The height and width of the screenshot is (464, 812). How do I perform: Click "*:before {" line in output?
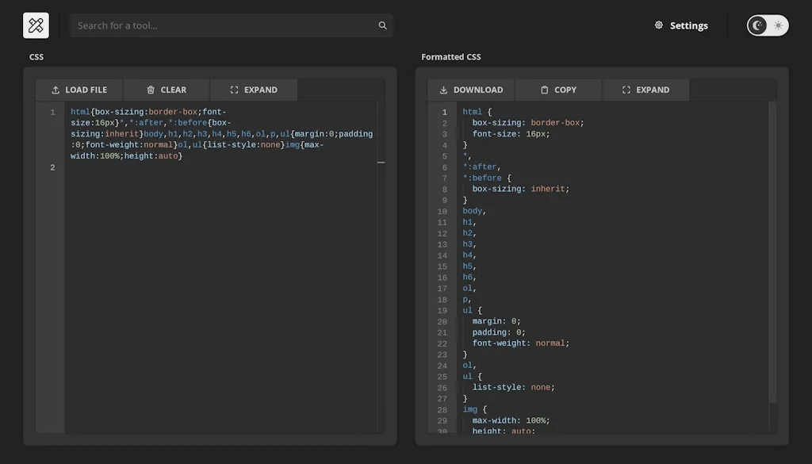487,178
